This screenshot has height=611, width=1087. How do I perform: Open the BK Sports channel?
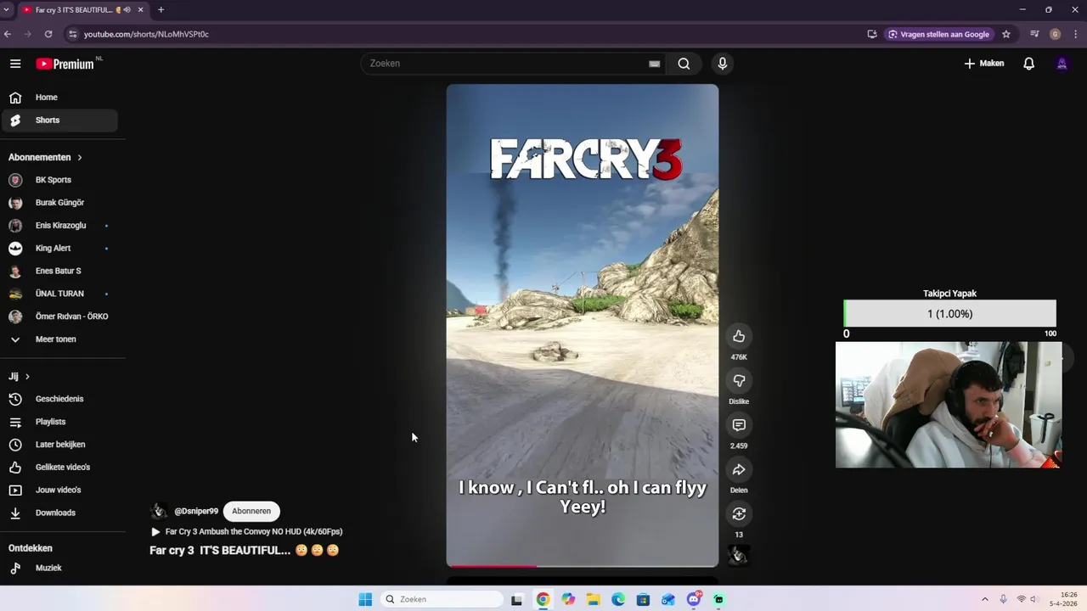[x=59, y=180]
